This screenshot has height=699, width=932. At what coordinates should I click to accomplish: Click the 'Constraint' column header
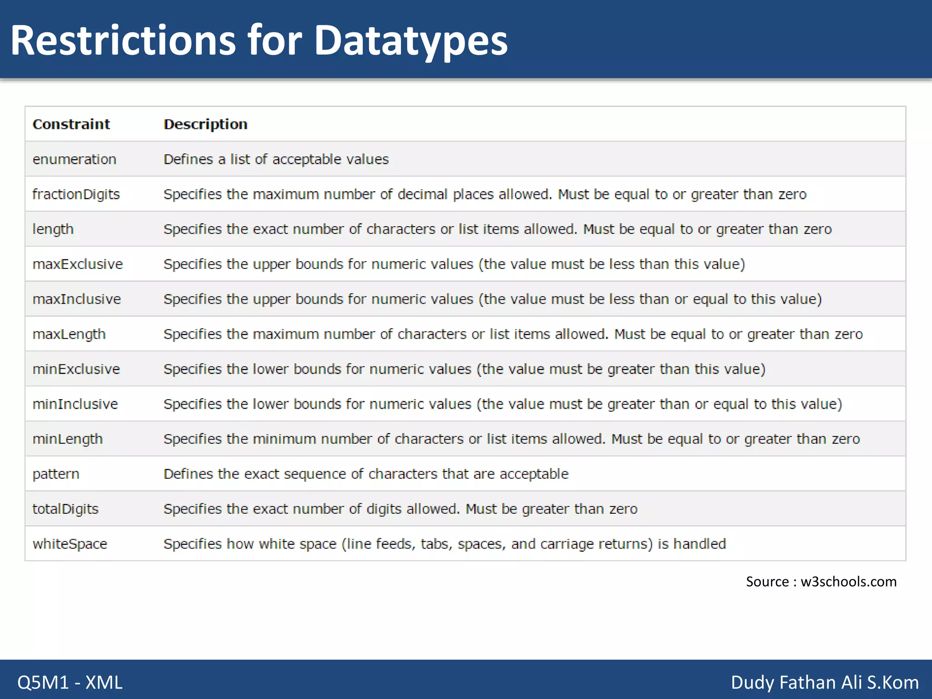(x=71, y=124)
